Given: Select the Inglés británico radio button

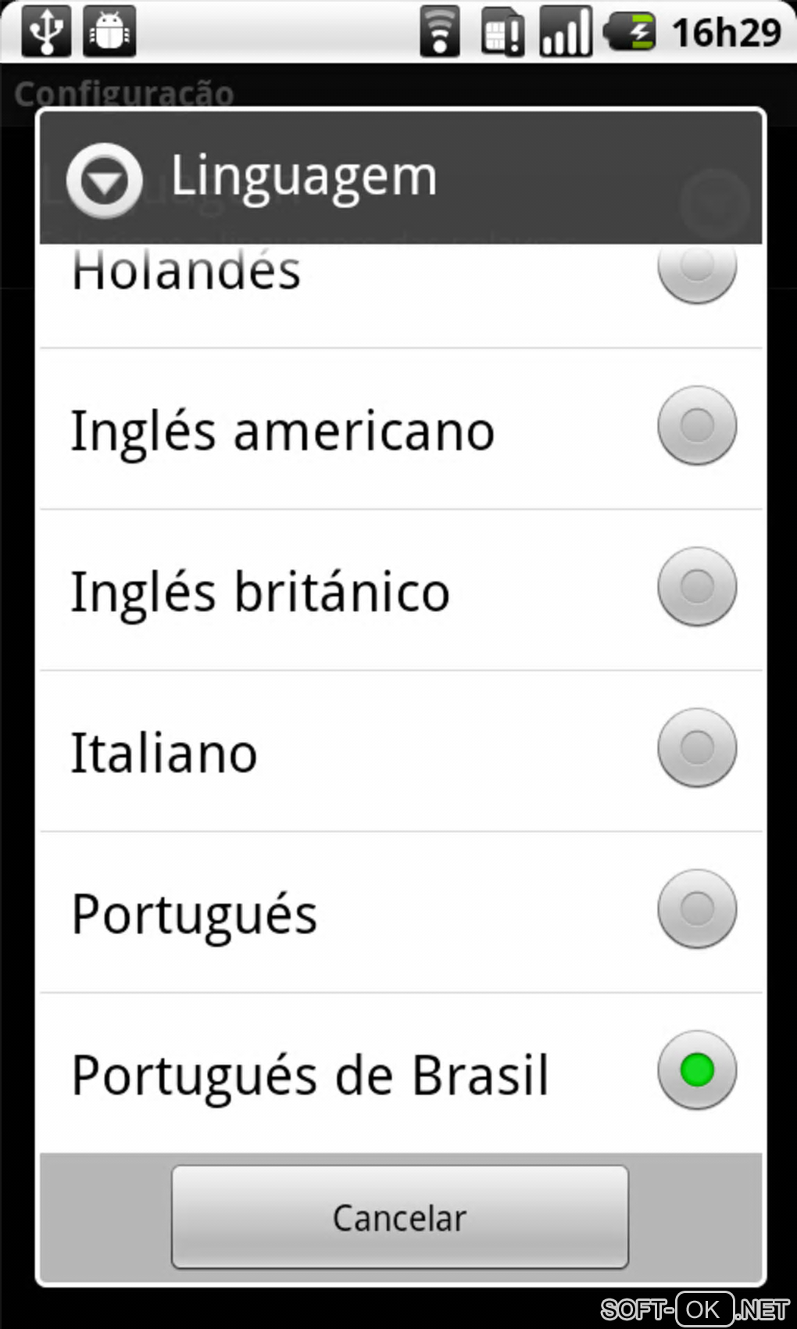Looking at the screenshot, I should (697, 586).
